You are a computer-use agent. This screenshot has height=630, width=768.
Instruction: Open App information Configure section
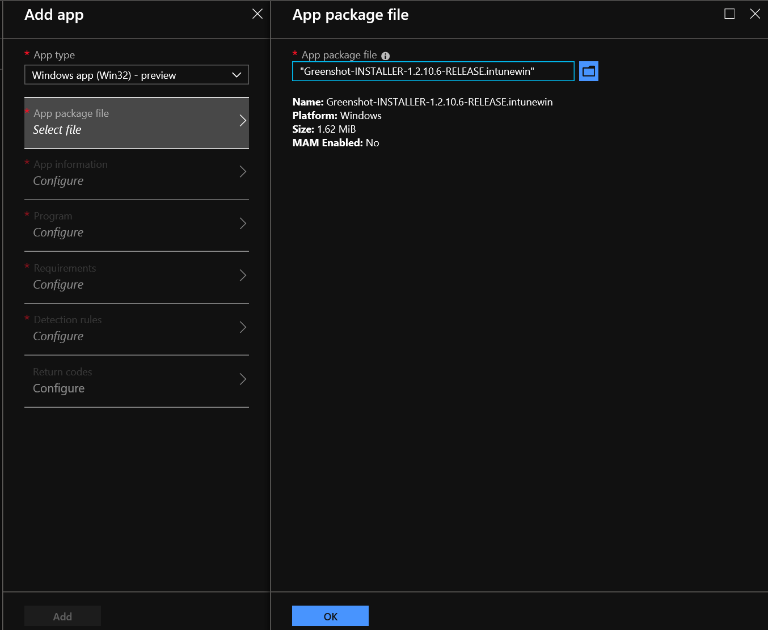point(137,175)
